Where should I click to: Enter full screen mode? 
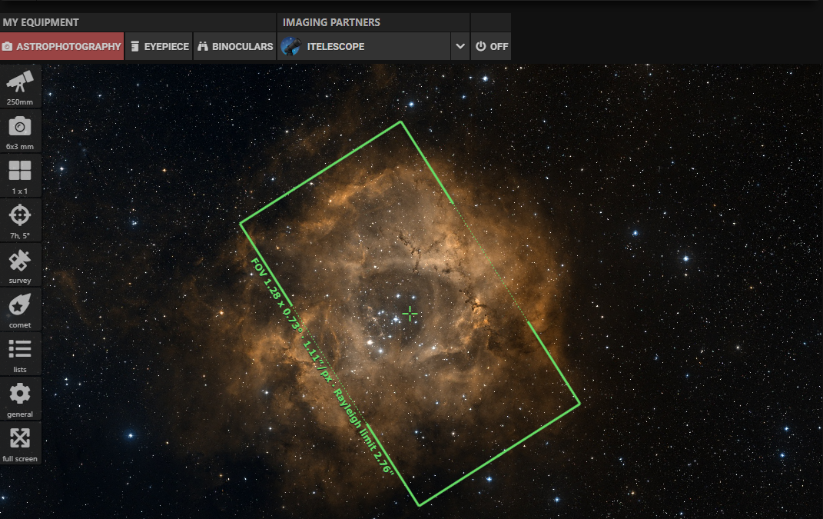pyautogui.click(x=20, y=443)
